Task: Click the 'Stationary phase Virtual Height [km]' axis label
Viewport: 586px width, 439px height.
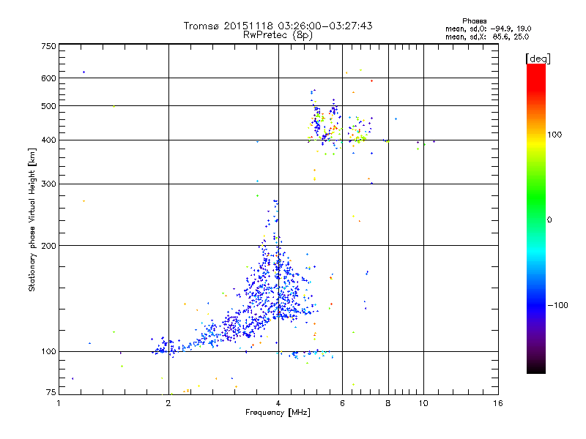Action: 31,219
